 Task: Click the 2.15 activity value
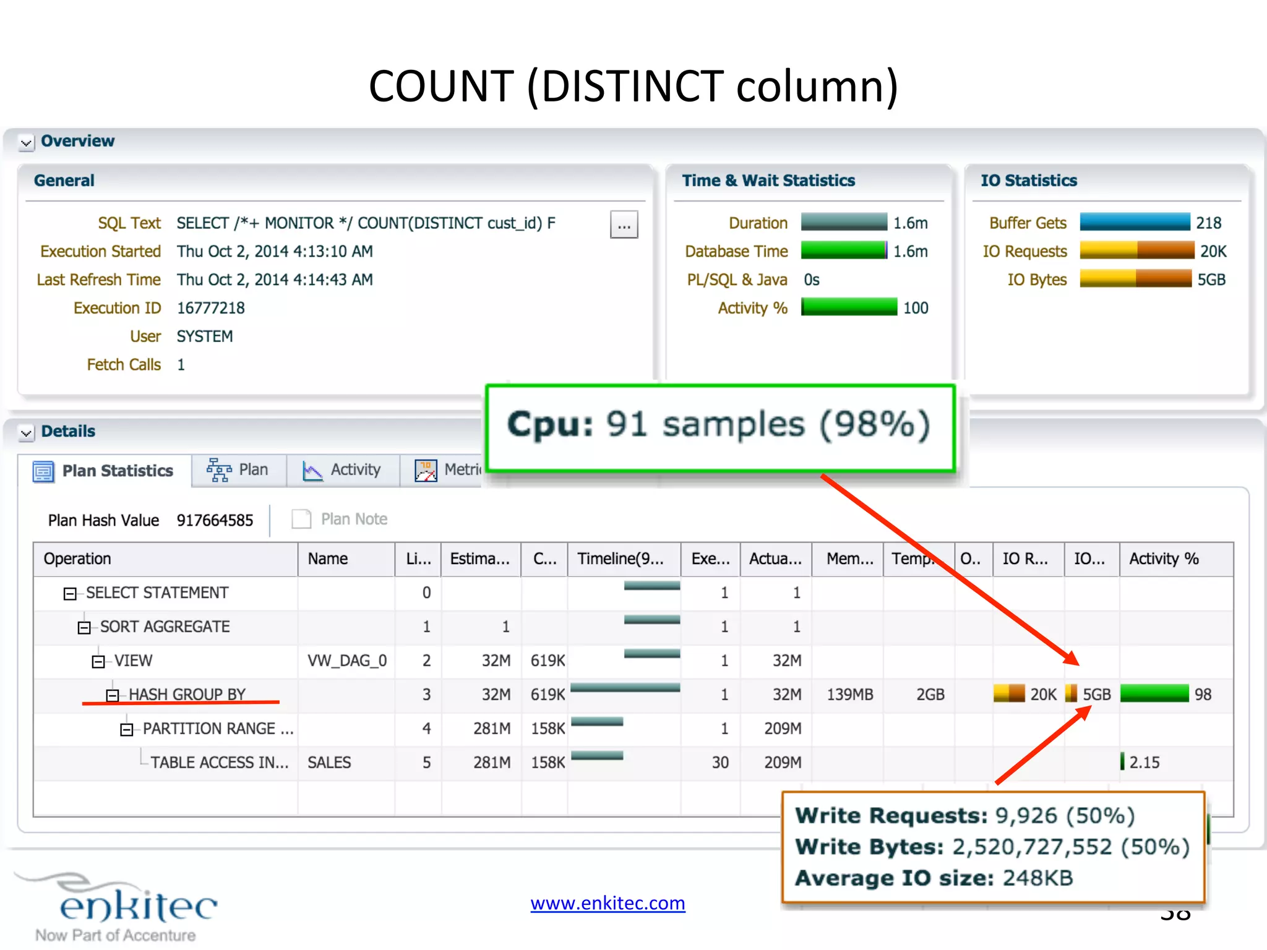(1145, 763)
